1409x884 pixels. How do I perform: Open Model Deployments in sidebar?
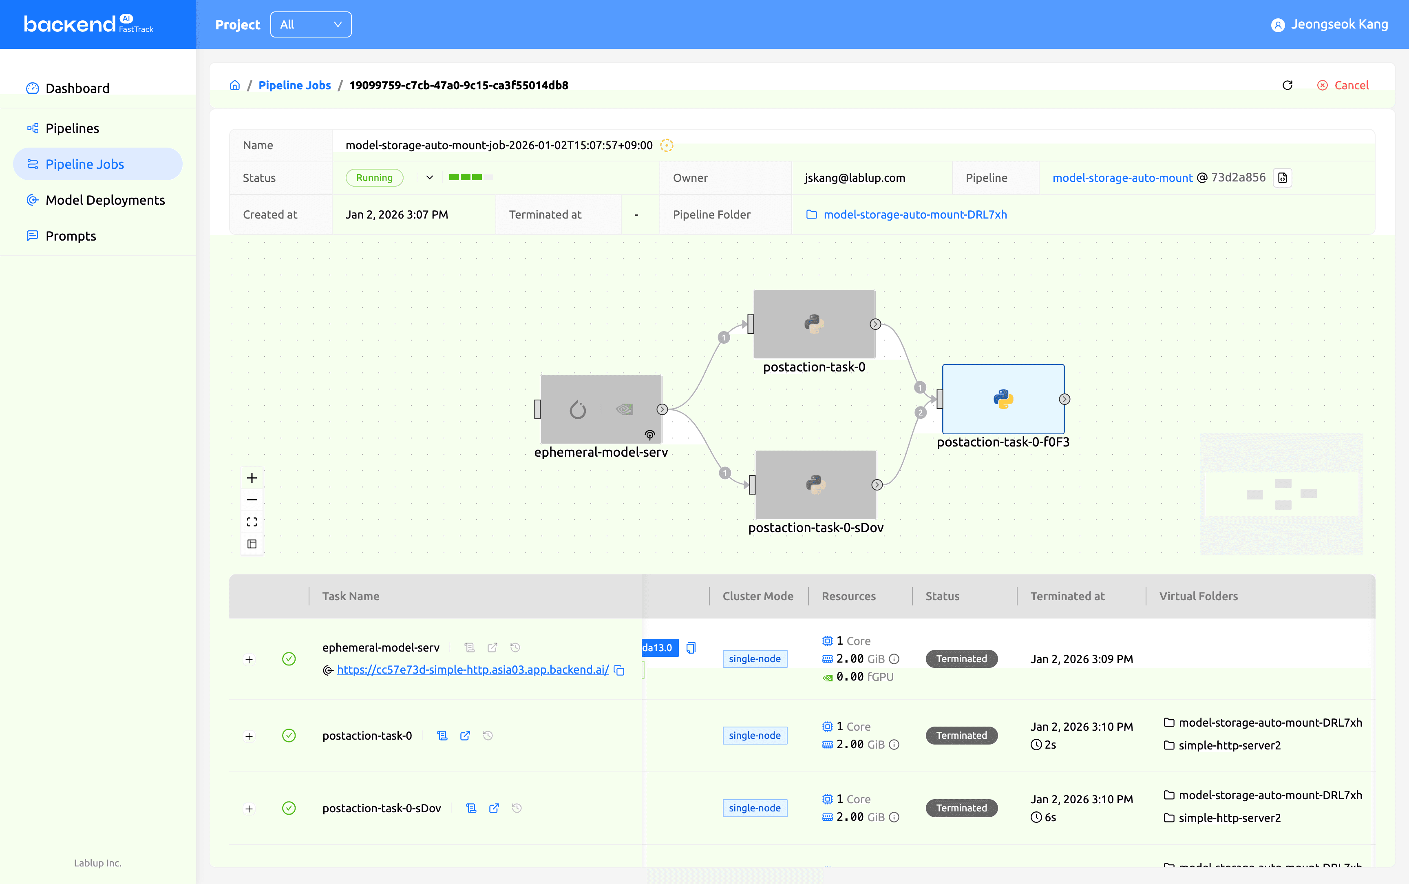coord(105,200)
